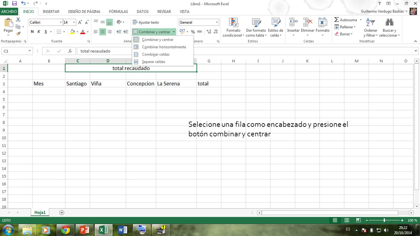The image size is (420, 236).
Task: Click the Dar formato como tabla icon
Action: (256, 23)
